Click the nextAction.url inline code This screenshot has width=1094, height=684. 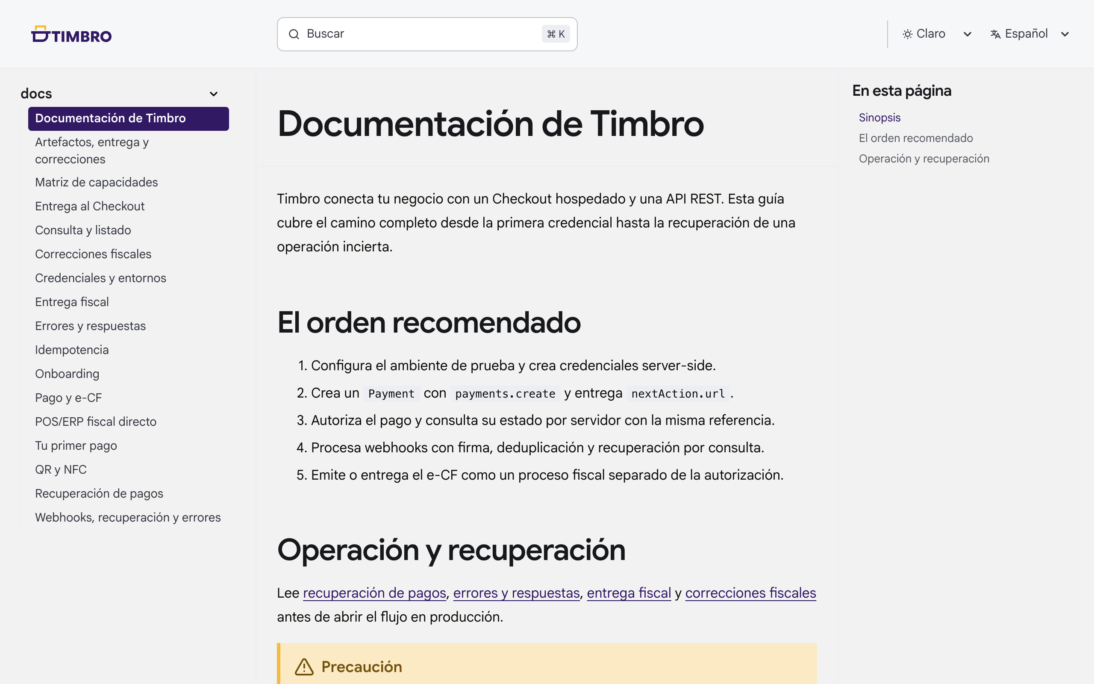(x=678, y=394)
